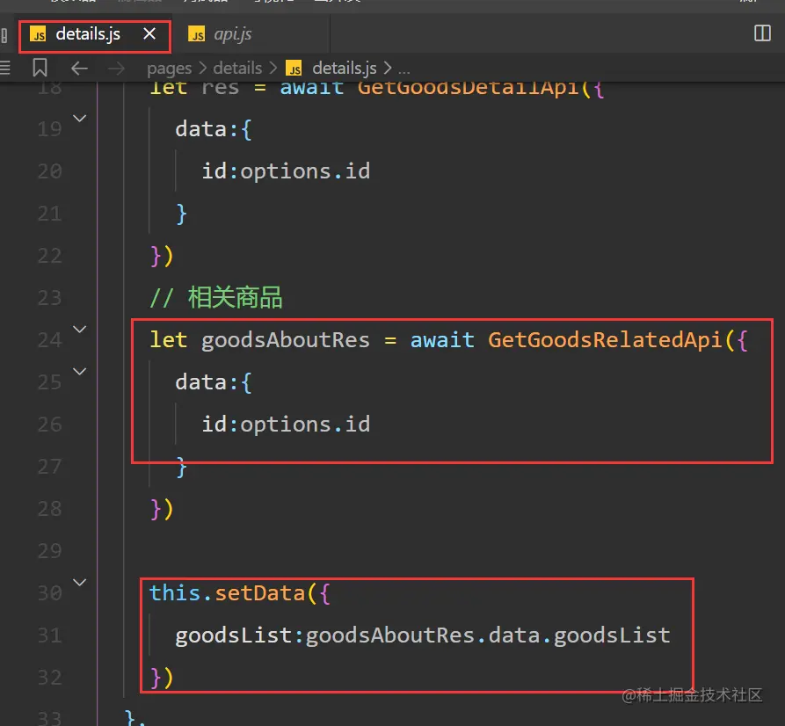Click id:options.id on line 26
This screenshot has height=726, width=785.
tap(286, 425)
